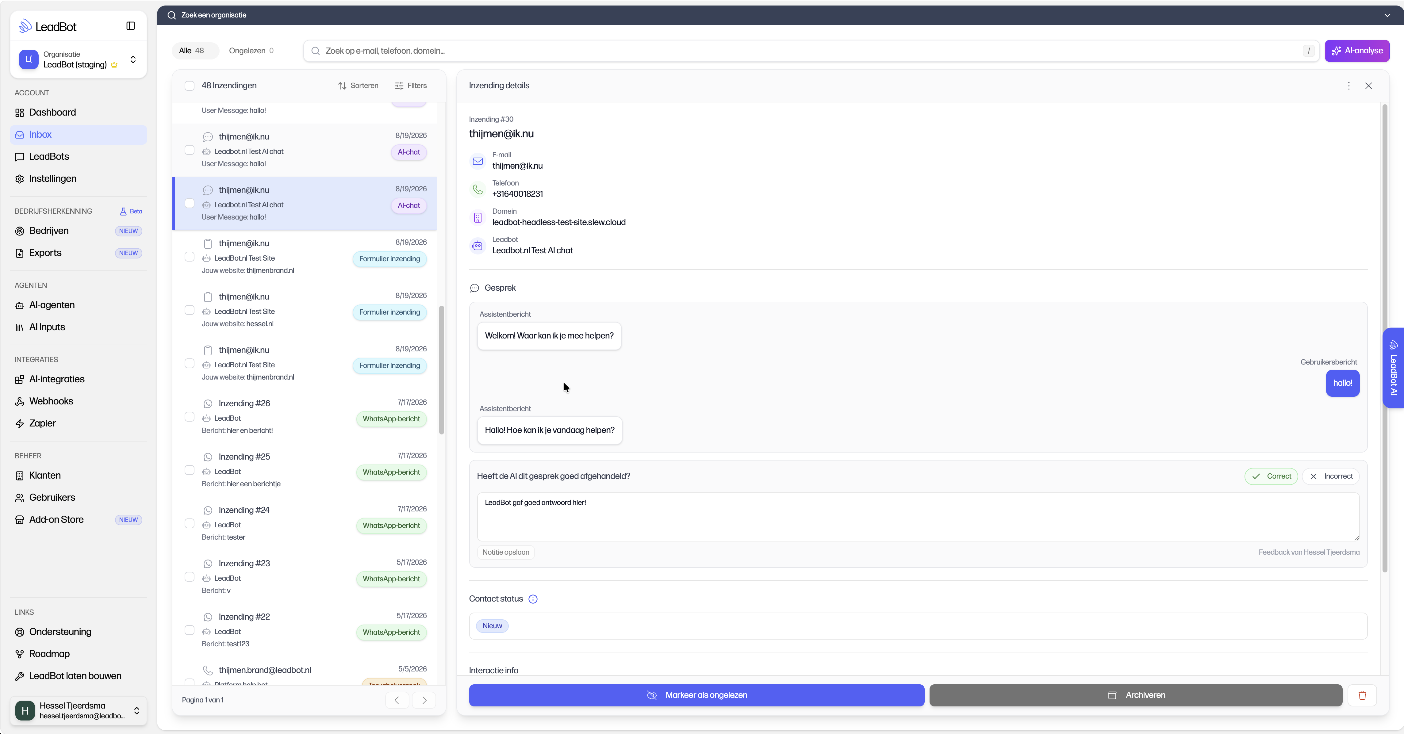The width and height of the screenshot is (1404, 734).
Task: Open the Sorteren sort options
Action: [358, 86]
